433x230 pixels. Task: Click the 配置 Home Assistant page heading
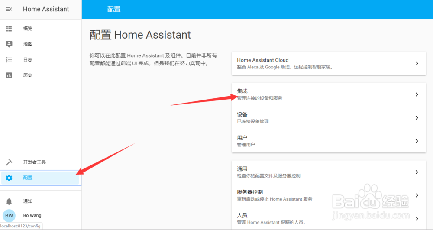(140, 35)
